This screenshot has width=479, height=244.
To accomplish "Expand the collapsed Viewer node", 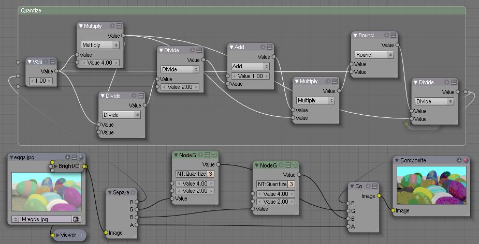I will (57, 235).
